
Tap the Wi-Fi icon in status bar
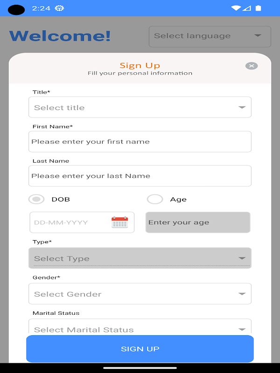[236, 8]
